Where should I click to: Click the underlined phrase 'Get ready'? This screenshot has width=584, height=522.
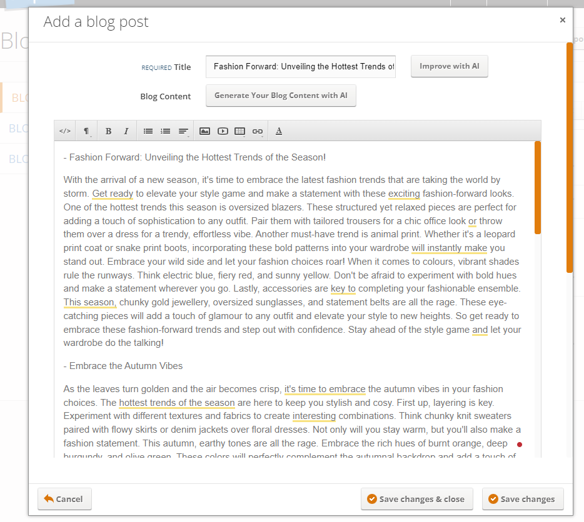(113, 194)
